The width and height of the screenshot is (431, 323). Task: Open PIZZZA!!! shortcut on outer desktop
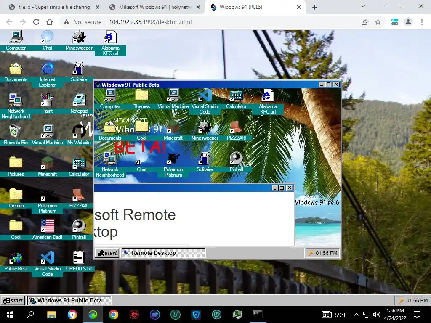tap(79, 199)
